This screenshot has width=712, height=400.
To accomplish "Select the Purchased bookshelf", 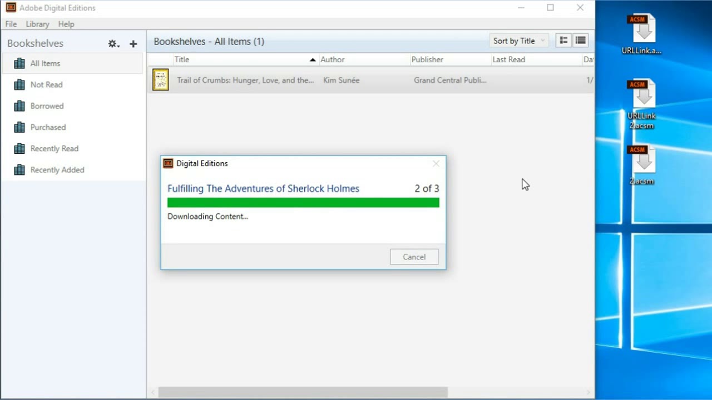I will 72,127.
